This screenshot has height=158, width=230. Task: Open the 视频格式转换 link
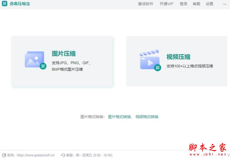coord(147,117)
